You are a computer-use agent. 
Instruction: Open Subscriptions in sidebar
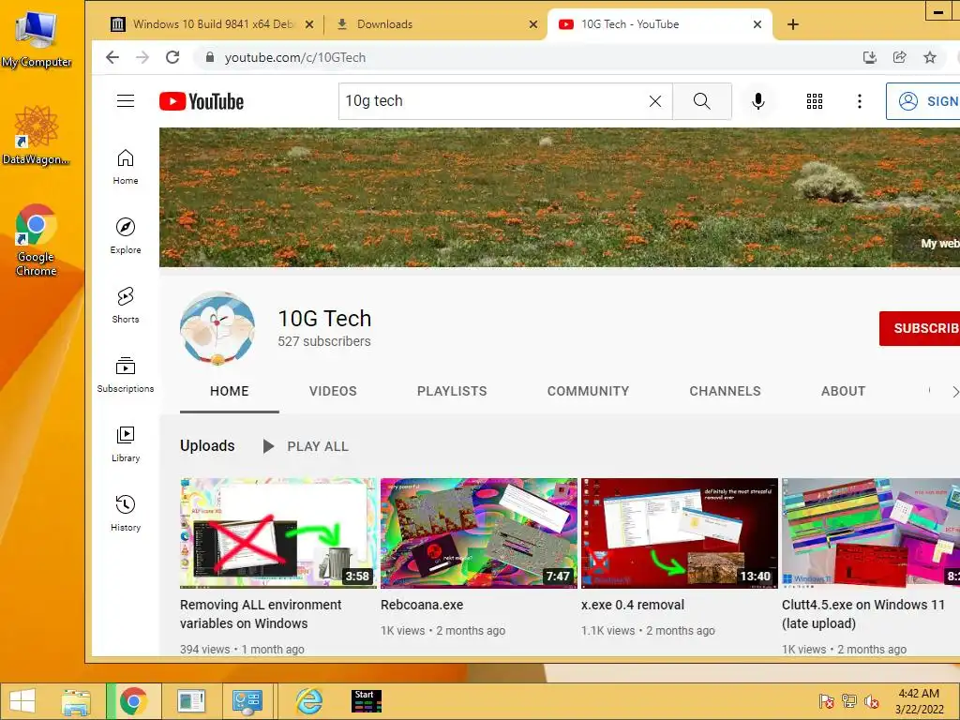tap(126, 374)
